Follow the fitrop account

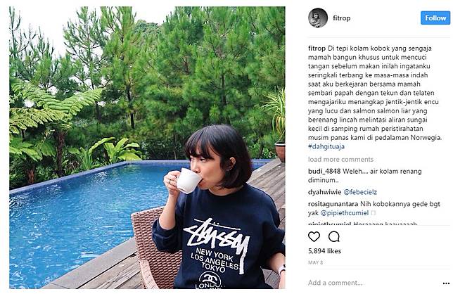435,18
